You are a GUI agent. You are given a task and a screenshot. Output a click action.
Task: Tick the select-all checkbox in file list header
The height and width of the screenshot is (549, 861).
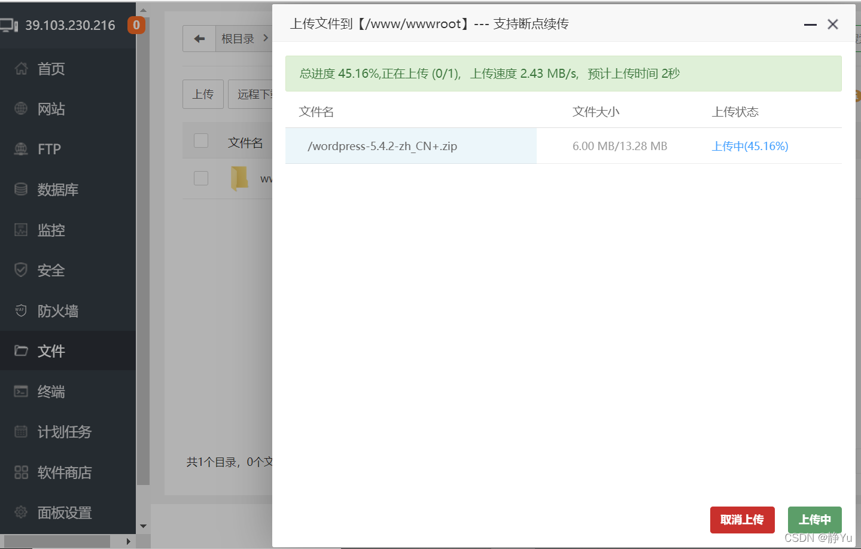tap(201, 141)
